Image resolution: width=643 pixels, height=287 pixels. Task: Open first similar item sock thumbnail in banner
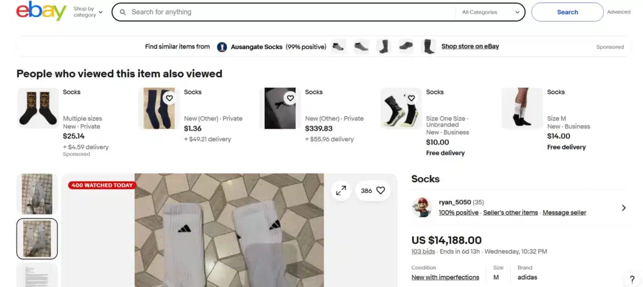point(338,47)
